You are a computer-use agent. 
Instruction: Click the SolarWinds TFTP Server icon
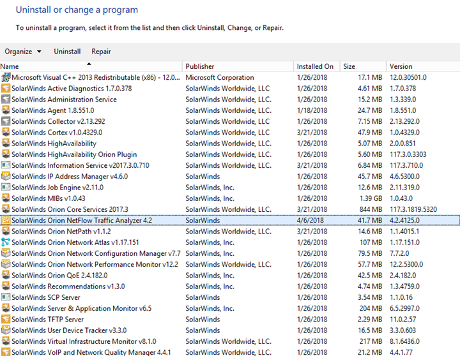coord(6,319)
